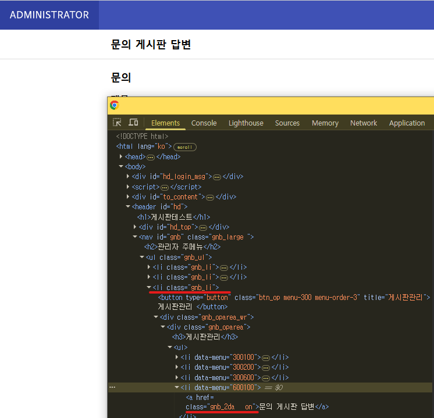434x418 pixels.
Task: Expand the div id to_content node
Action: 128,197
